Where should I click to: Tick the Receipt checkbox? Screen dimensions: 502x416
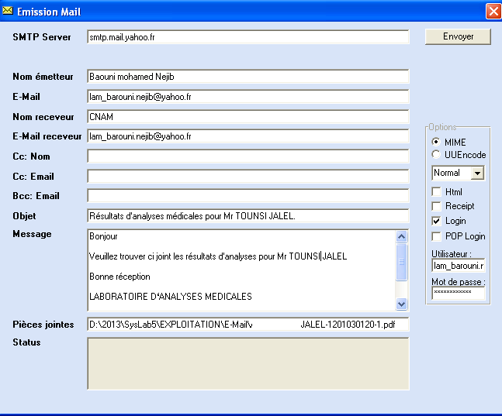click(x=437, y=206)
